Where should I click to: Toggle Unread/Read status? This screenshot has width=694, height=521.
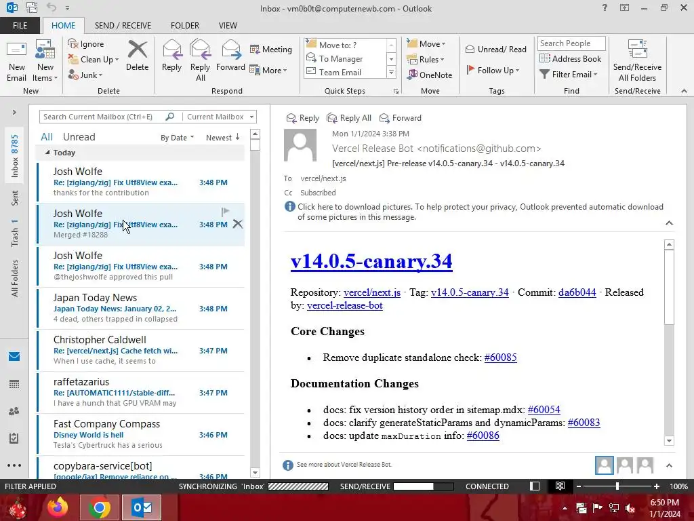(496, 49)
